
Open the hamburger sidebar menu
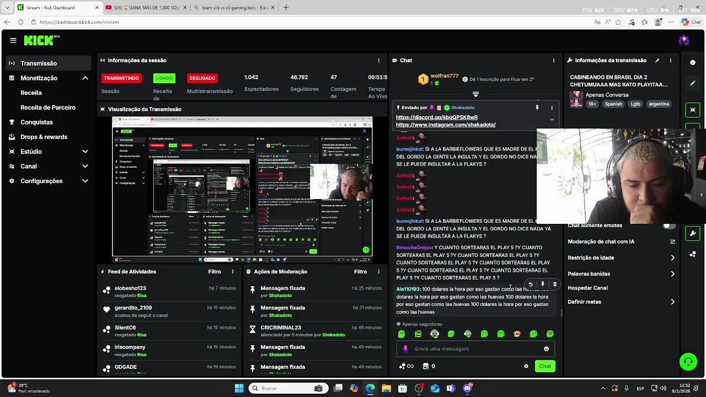pyautogui.click(x=13, y=40)
